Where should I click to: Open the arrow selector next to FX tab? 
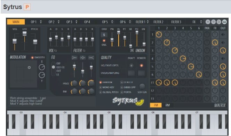tap(201, 22)
